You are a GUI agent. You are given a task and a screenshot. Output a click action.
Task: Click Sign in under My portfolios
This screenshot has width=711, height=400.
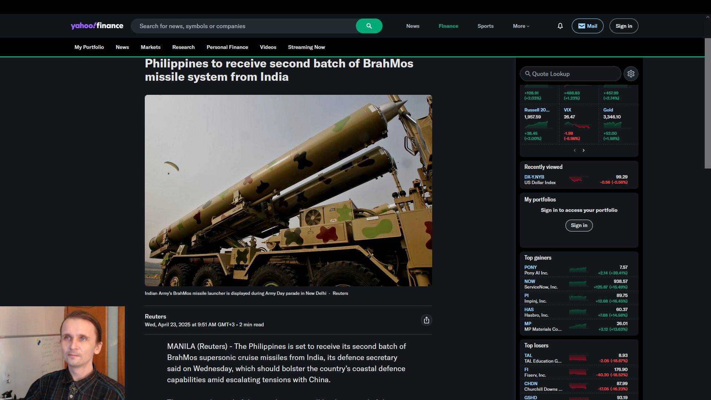[x=579, y=225]
